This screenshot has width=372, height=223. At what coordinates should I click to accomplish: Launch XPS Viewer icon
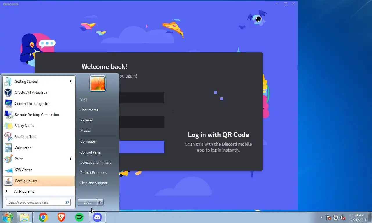click(x=8, y=170)
